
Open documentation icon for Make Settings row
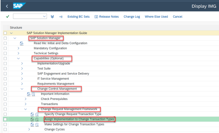point(32,124)
